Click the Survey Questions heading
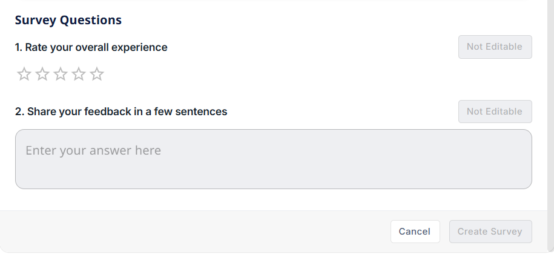The width and height of the screenshot is (554, 254). 68,20
